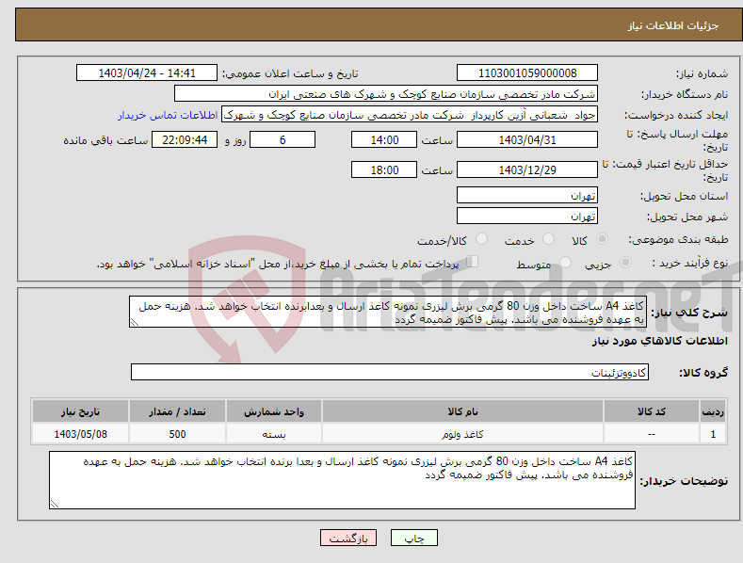Click the buyer organization name field
The height and width of the screenshot is (563, 743).
click(x=386, y=94)
